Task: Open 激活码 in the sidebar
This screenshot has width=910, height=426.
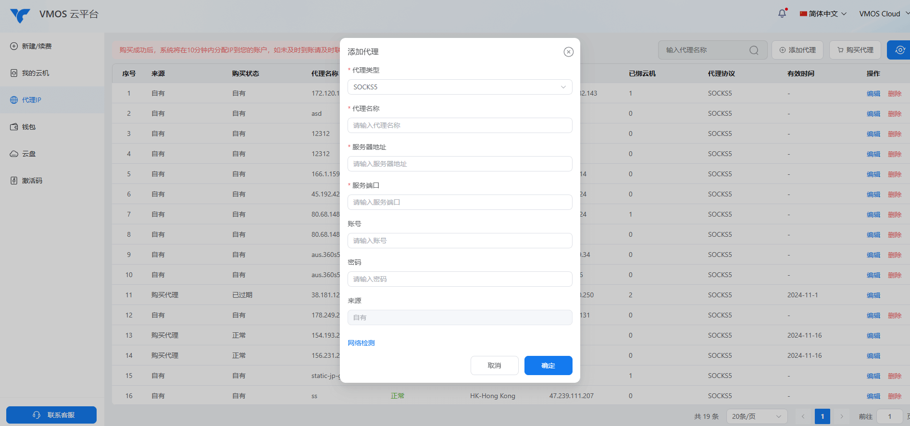Action: click(52, 181)
